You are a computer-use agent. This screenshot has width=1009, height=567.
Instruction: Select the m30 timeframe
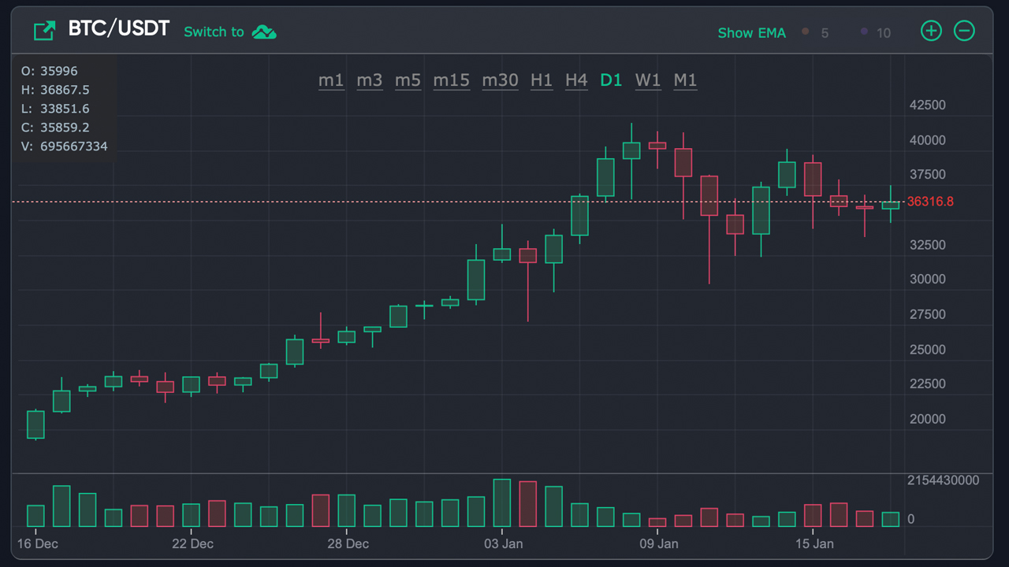[500, 80]
